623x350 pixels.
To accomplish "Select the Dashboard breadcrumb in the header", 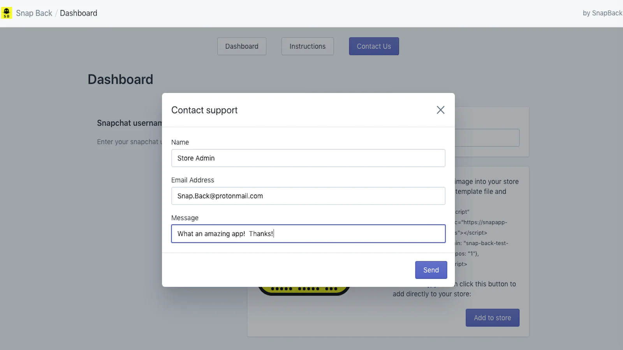I will (79, 13).
